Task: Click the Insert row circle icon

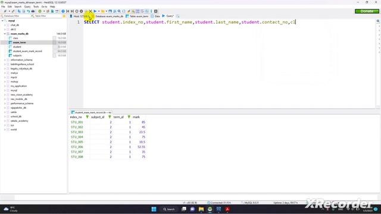Action: 77,11
